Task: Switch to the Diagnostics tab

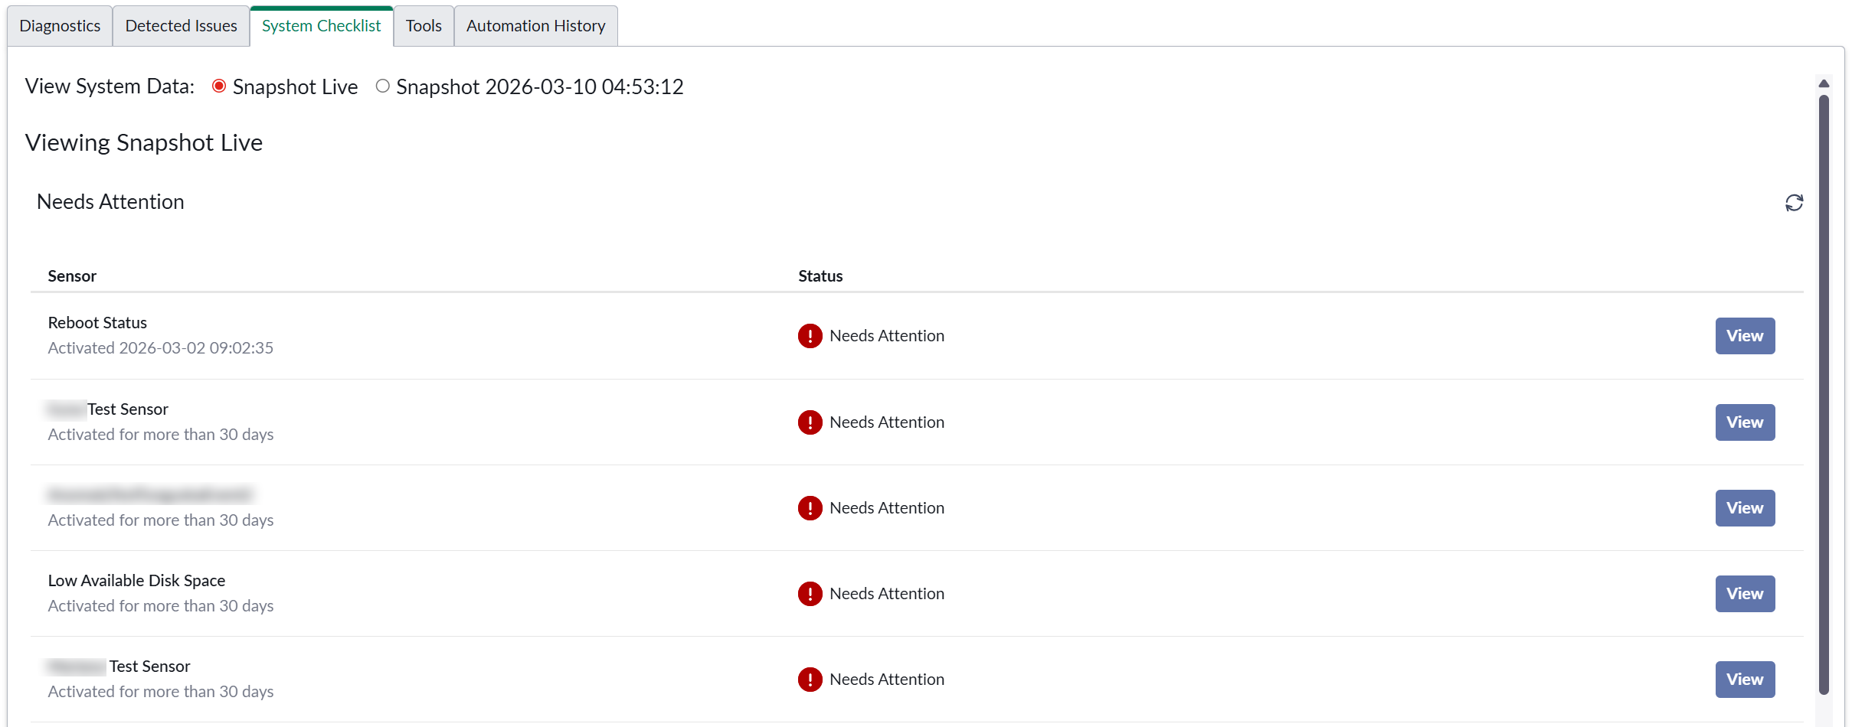Action: [x=60, y=26]
